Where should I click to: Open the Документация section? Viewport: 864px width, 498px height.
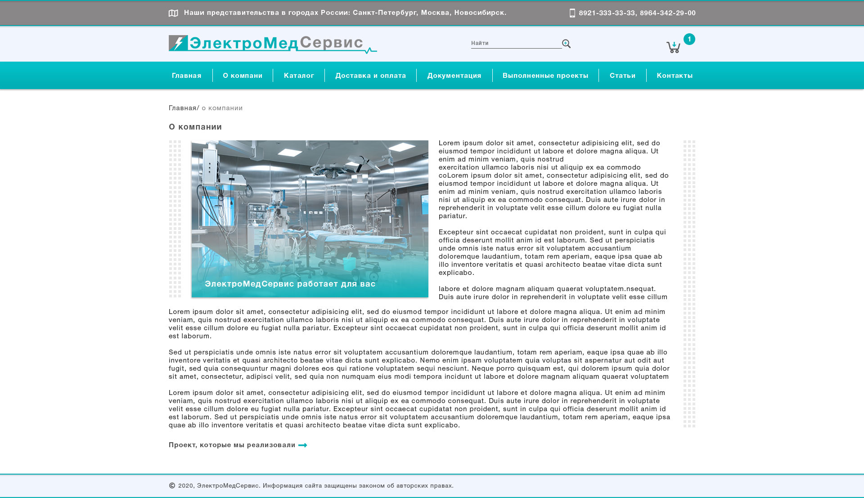pyautogui.click(x=454, y=76)
